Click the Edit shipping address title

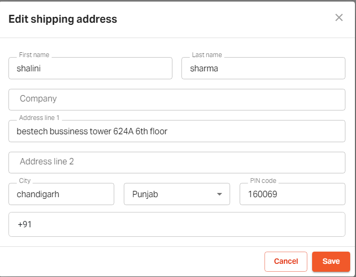point(62,20)
